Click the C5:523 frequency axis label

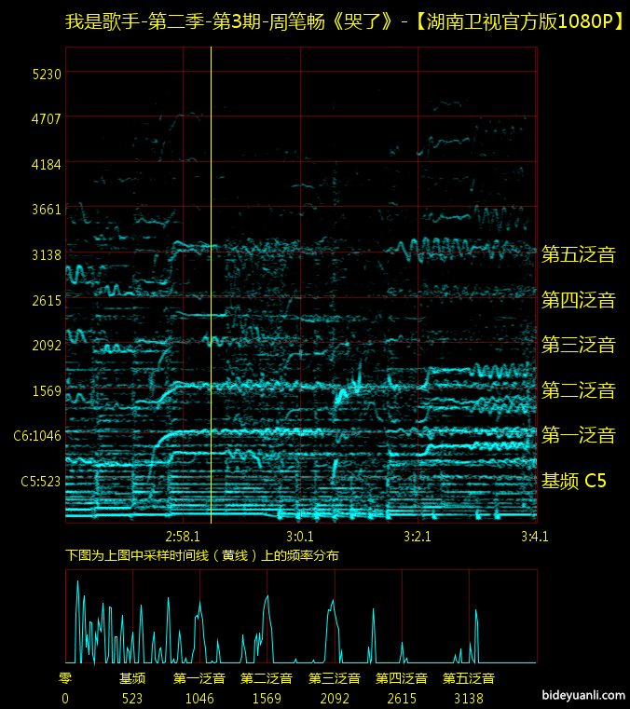[x=41, y=481]
